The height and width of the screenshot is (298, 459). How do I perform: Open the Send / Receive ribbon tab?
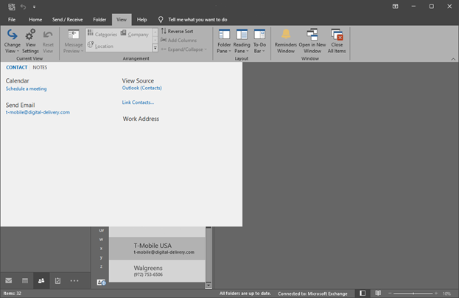pyautogui.click(x=67, y=19)
